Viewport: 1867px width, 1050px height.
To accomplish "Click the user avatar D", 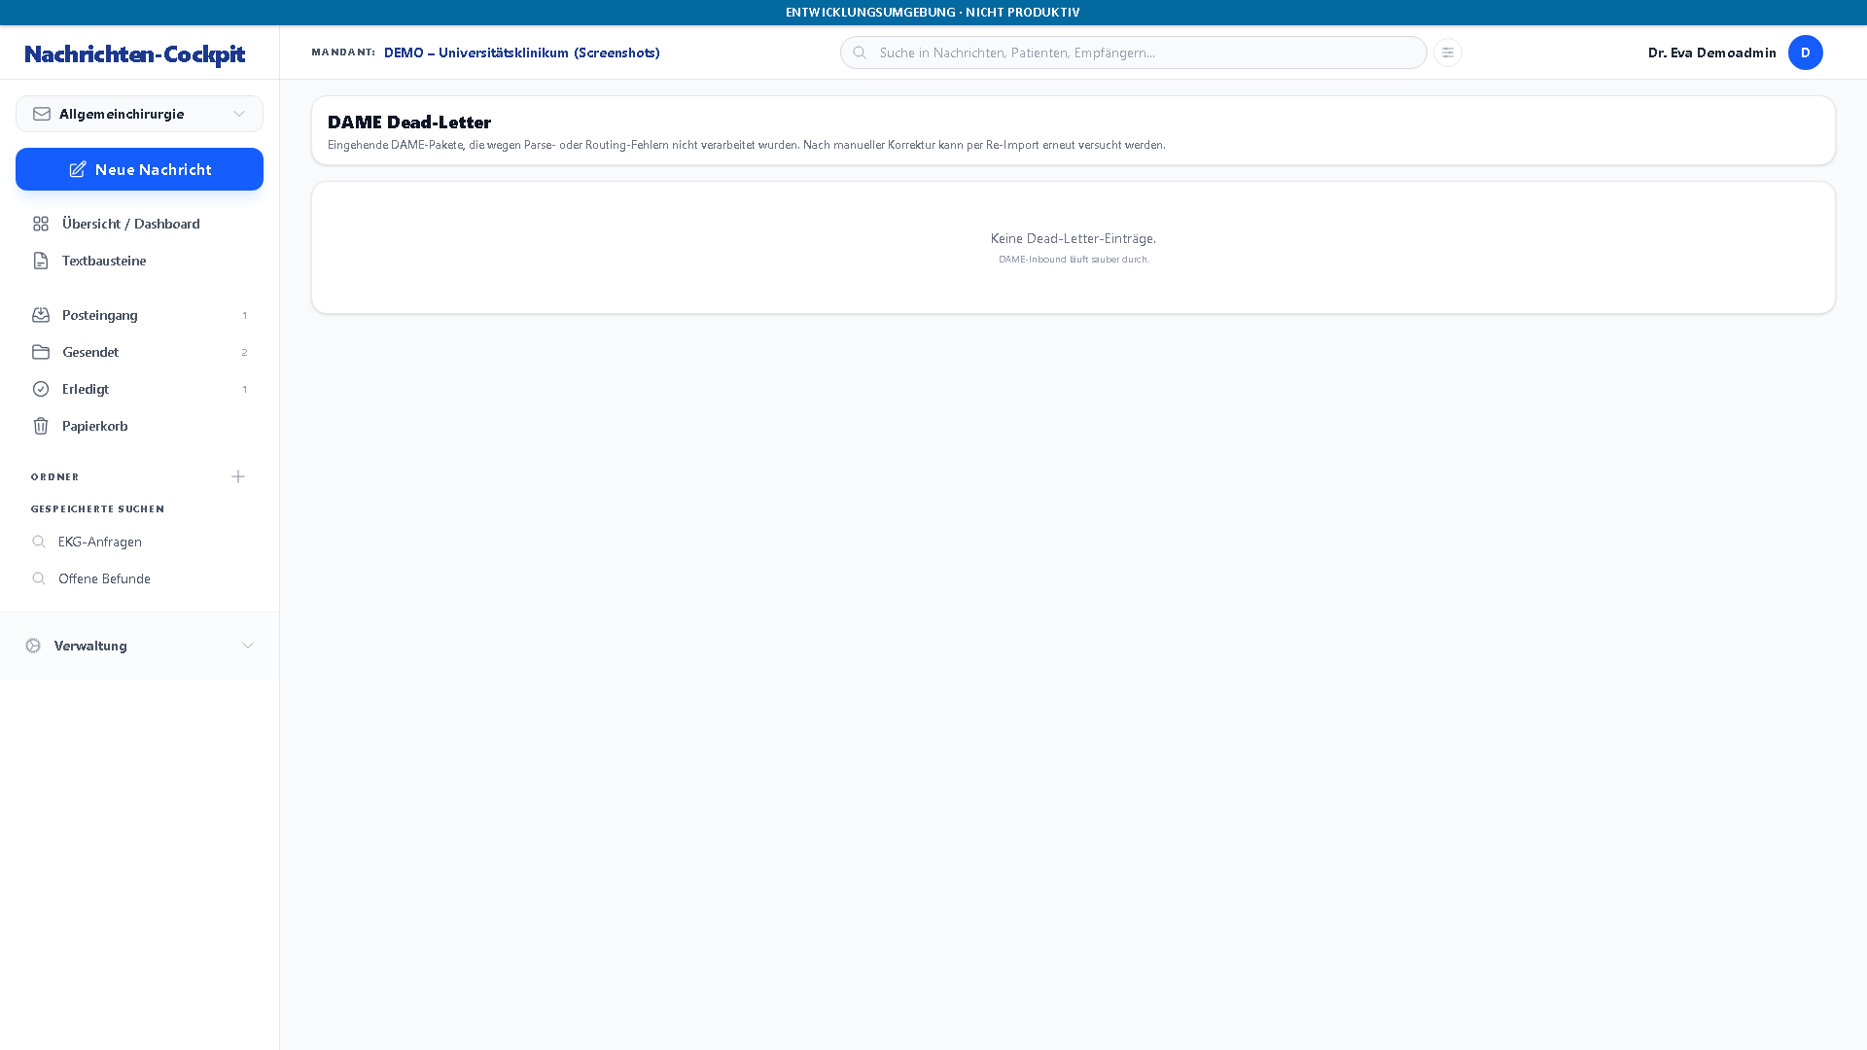I will [x=1806, y=52].
